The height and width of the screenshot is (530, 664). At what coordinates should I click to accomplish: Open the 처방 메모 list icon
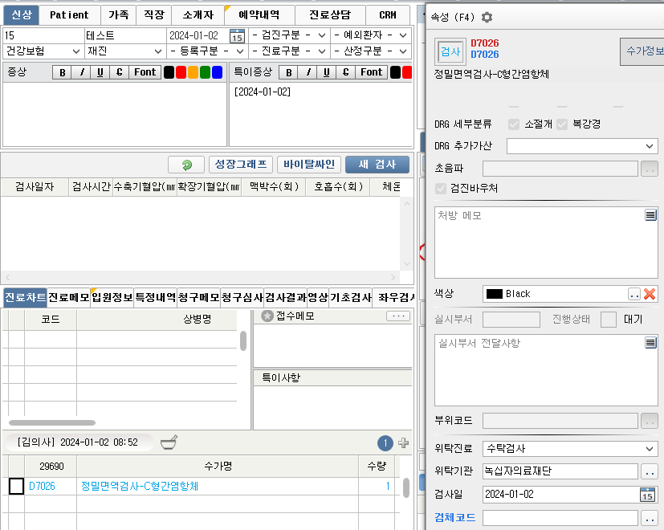[x=650, y=215]
